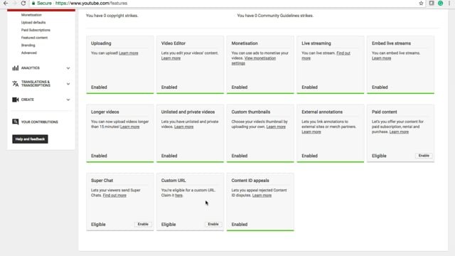Viewport: 455px width, 256px height.
Task: Click the Create sidebar label
Action: point(28,100)
